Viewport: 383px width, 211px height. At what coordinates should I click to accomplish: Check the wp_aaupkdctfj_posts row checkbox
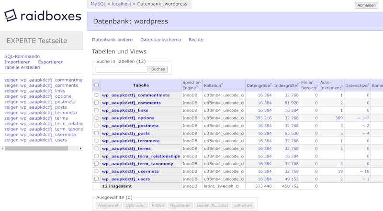(x=97, y=133)
